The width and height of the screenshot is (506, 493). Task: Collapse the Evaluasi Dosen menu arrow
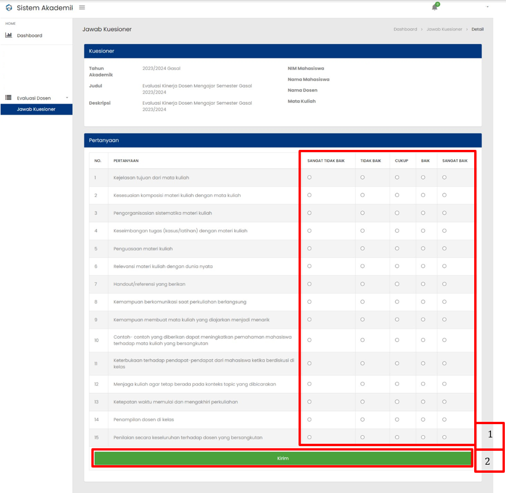pyautogui.click(x=67, y=98)
